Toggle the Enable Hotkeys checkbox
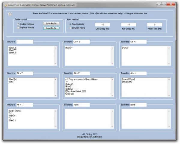 pyautogui.click(x=18, y=24)
